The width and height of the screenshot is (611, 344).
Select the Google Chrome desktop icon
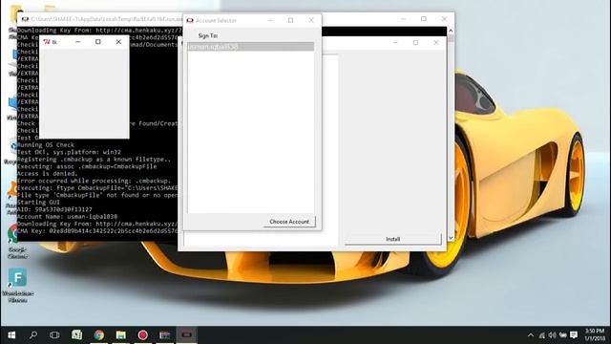(16, 242)
